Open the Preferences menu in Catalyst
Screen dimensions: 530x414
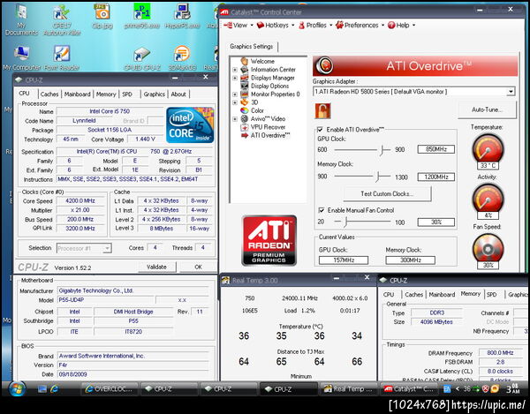point(360,25)
